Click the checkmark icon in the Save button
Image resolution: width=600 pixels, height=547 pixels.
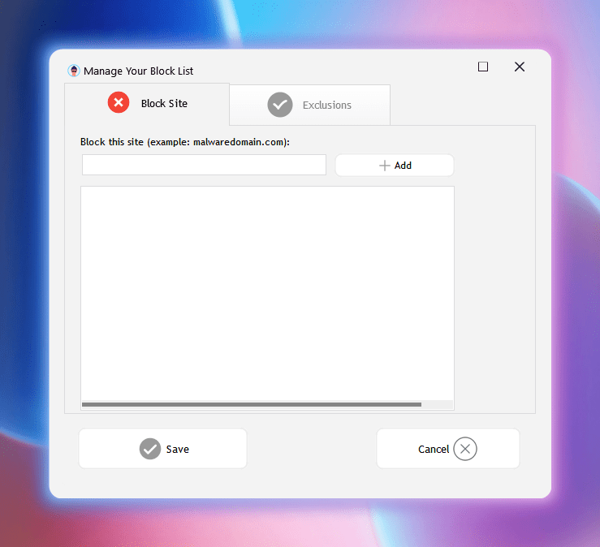pyautogui.click(x=150, y=449)
